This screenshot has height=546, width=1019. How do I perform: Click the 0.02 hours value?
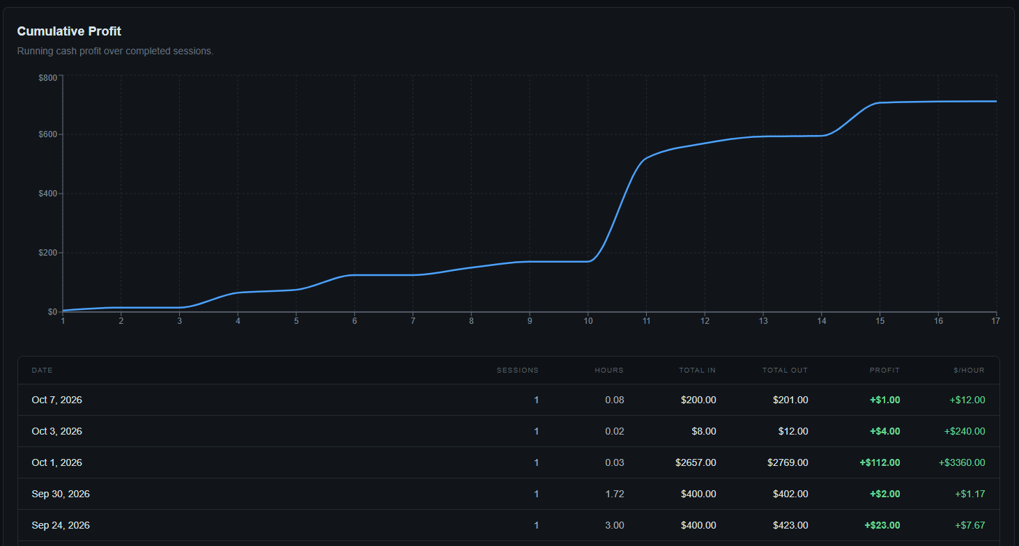pos(615,431)
